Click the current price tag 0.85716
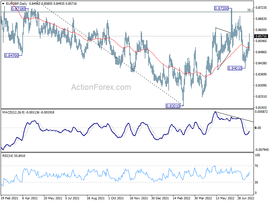The height and width of the screenshot is (202, 269). tap(261, 36)
